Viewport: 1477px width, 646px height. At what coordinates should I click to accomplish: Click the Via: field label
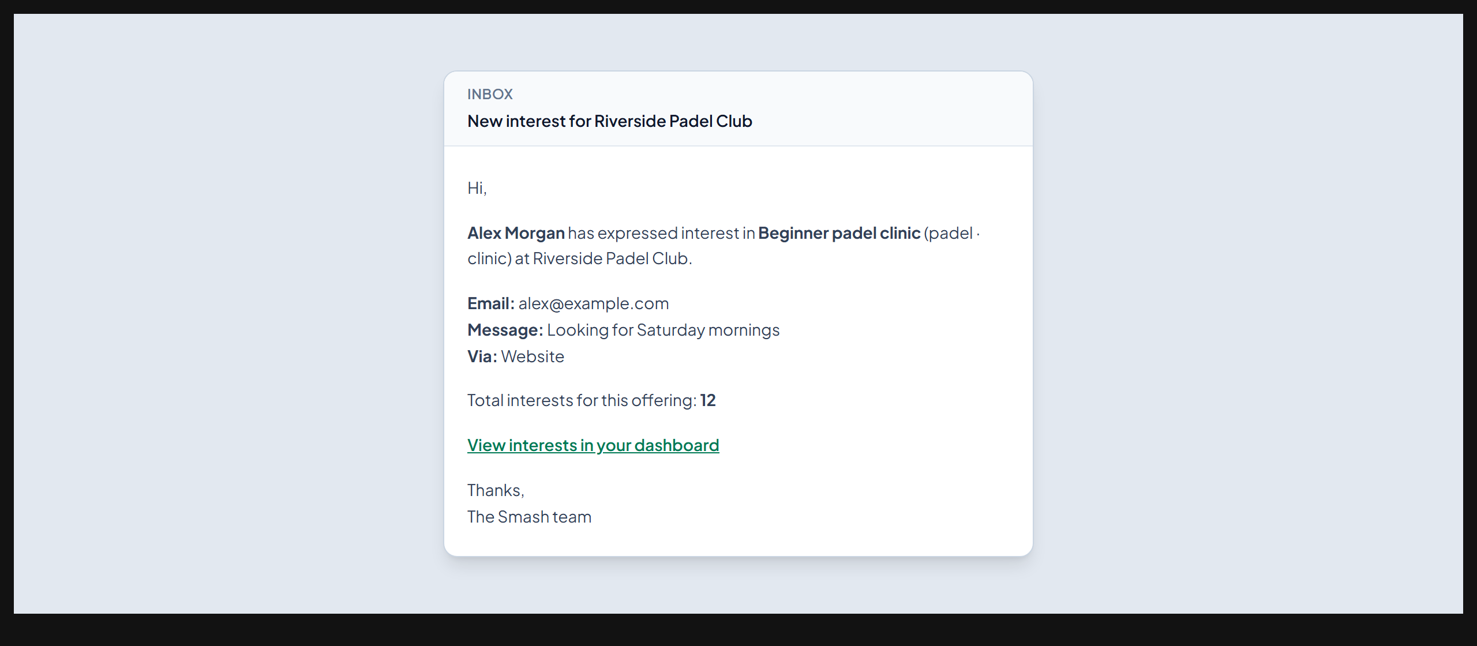tap(482, 356)
